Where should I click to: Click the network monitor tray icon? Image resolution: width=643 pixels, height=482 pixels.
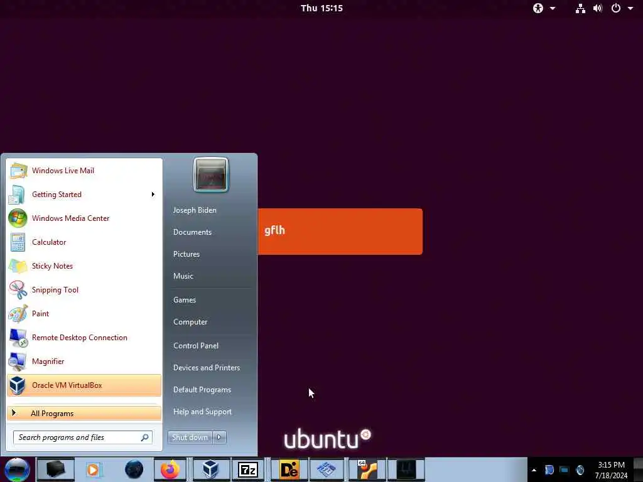click(565, 470)
